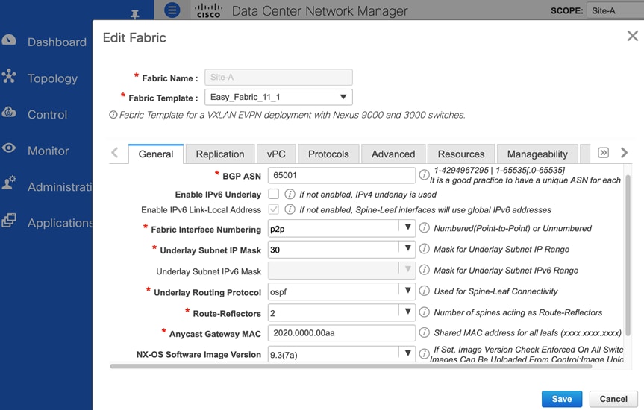Click the Control icon in sidebar
This screenshot has width=644, height=410.
pos(9,113)
